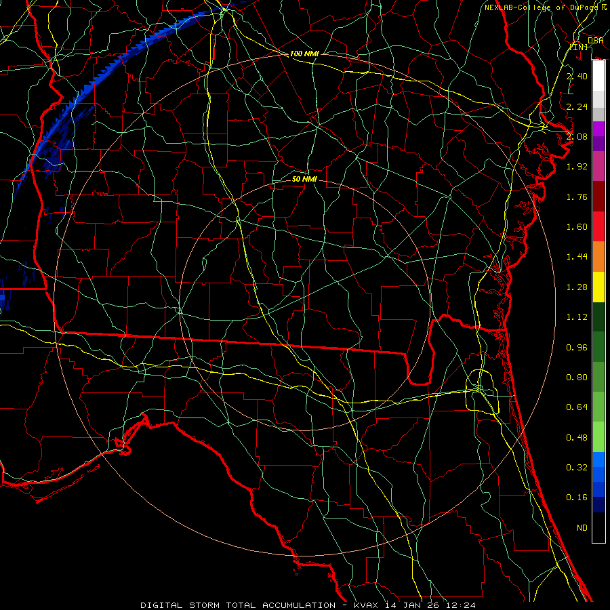This screenshot has height=610, width=610.
Task: Click the 'KVAX' radar site identifier
Action: tap(367, 605)
